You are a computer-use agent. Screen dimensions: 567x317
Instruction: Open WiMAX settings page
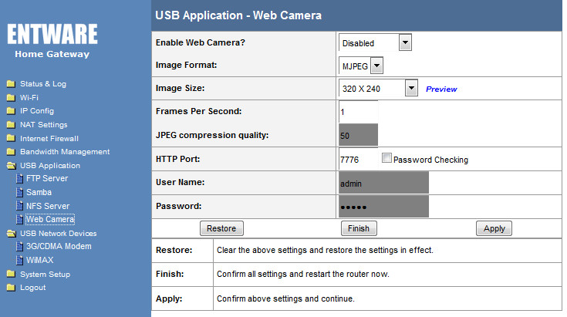pos(40,260)
